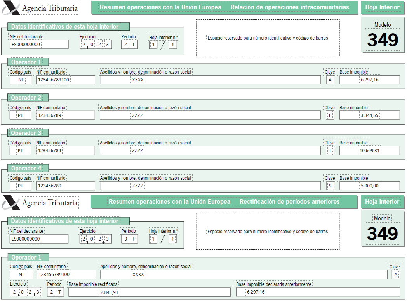The image size is (407, 301).
Task: Click the NIF del declarante field on the first sheet
Action: coord(39,45)
